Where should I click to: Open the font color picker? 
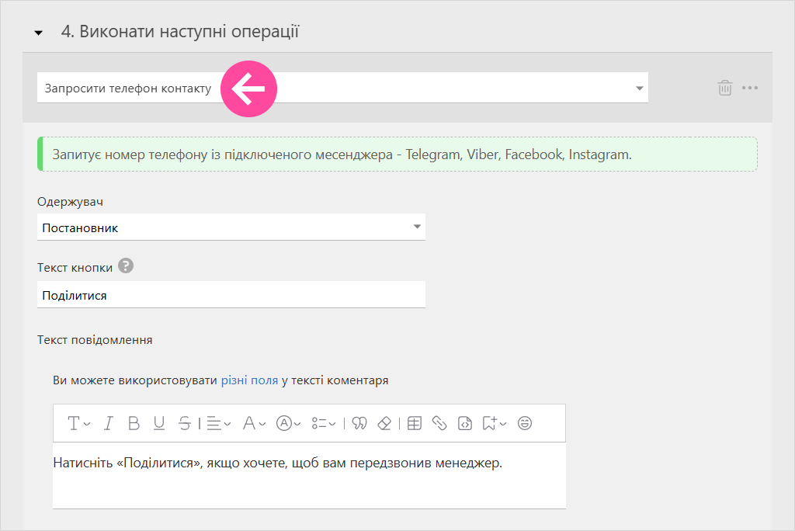click(x=254, y=423)
